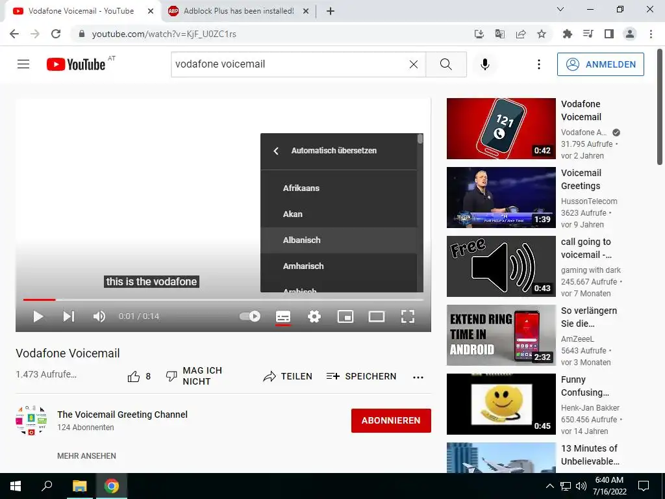Open Vodafone Voicemail 0:42 thumbnail
Viewport: 665px width, 499px height.
coord(501,129)
